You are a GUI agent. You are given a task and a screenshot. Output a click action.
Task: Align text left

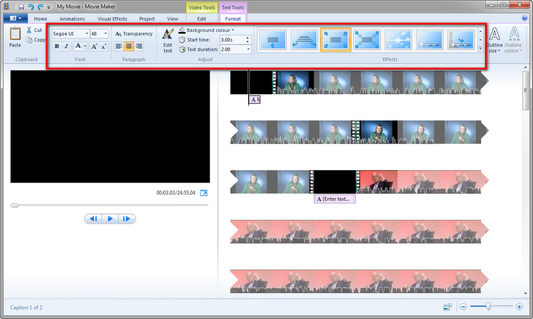[x=118, y=46]
